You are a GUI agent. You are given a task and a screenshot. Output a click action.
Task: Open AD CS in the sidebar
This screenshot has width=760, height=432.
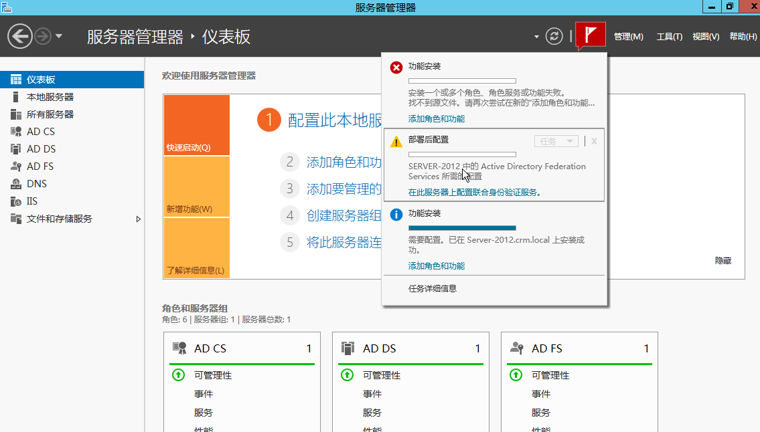(72, 132)
